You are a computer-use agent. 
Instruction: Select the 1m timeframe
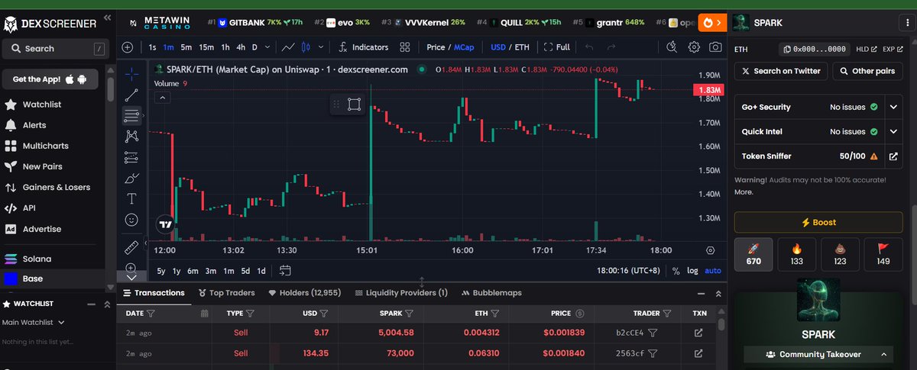click(170, 47)
